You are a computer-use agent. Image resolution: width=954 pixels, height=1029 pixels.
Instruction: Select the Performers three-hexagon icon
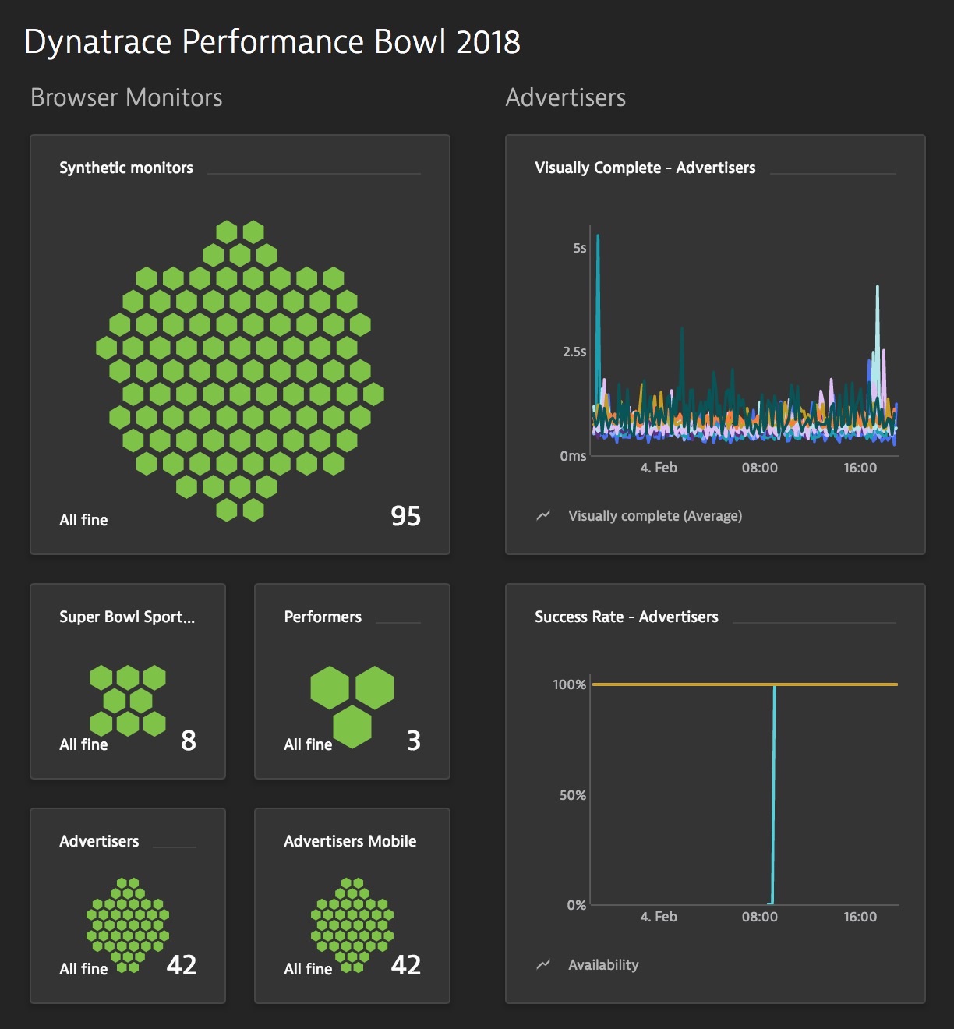352,706
